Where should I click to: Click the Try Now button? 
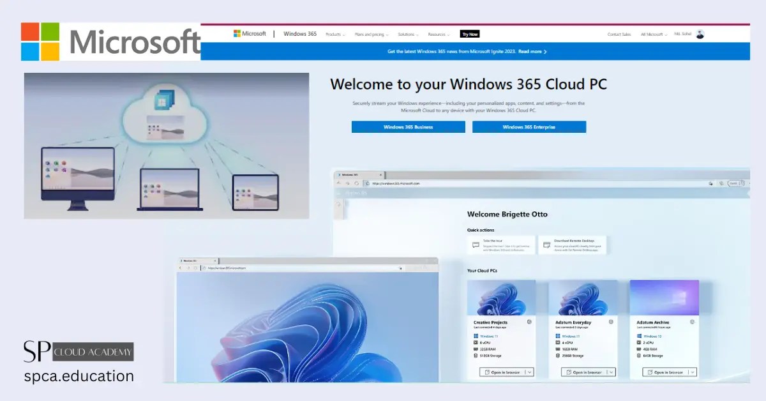coord(470,34)
